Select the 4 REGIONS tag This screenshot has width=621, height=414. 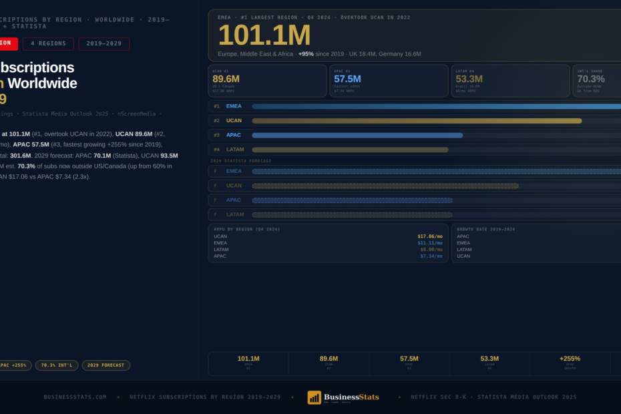click(48, 43)
